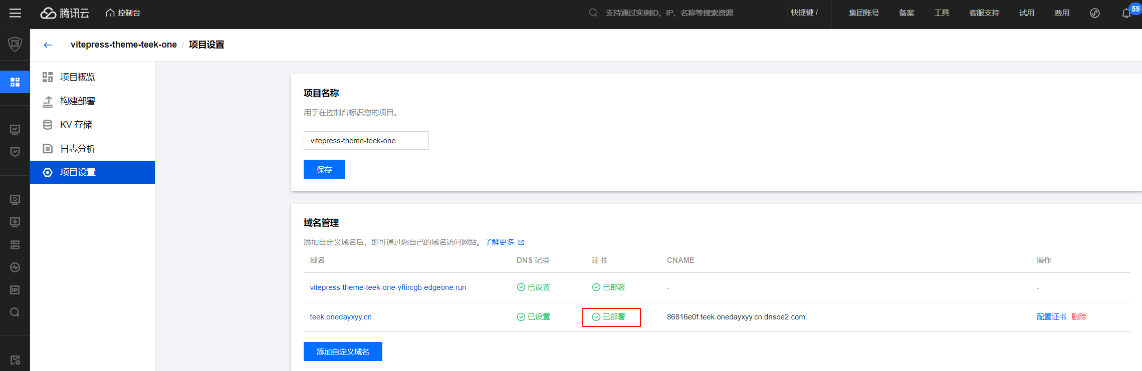The height and width of the screenshot is (371, 1142).
Task: Click the back arrow beside project name
Action: pyautogui.click(x=48, y=45)
